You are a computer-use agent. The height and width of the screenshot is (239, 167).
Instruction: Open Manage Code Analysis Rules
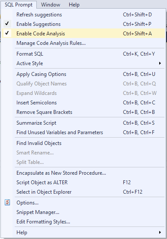pos(83,43)
